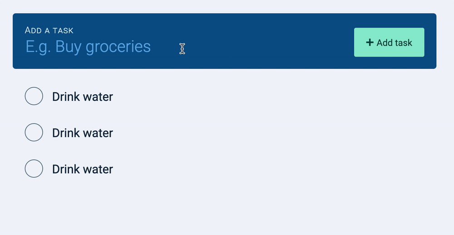Click the plus icon on Add task button
Viewport: 454px width, 235px height.
[x=370, y=43]
